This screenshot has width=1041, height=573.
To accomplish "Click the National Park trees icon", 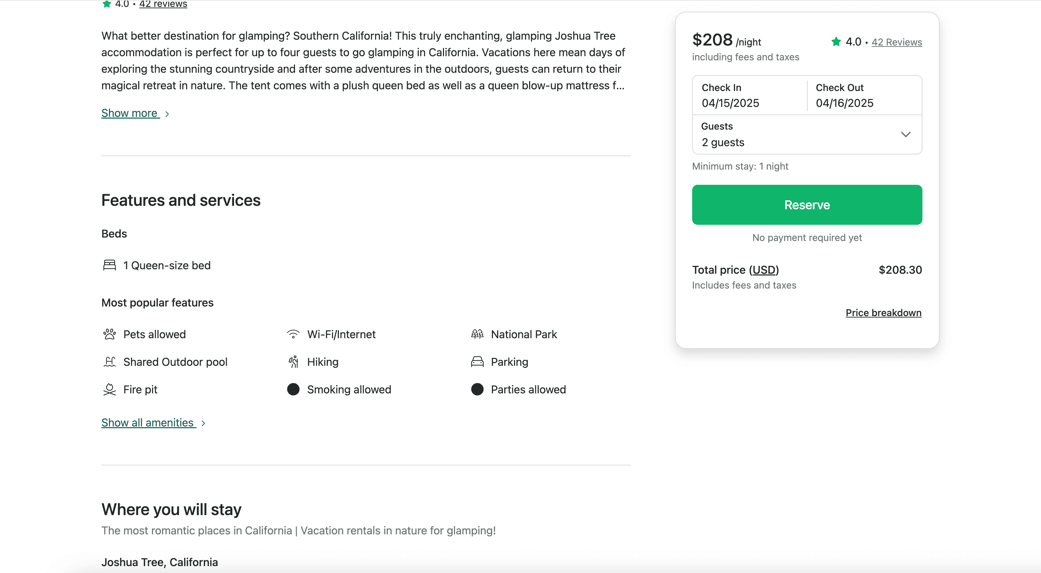I will coord(477,334).
